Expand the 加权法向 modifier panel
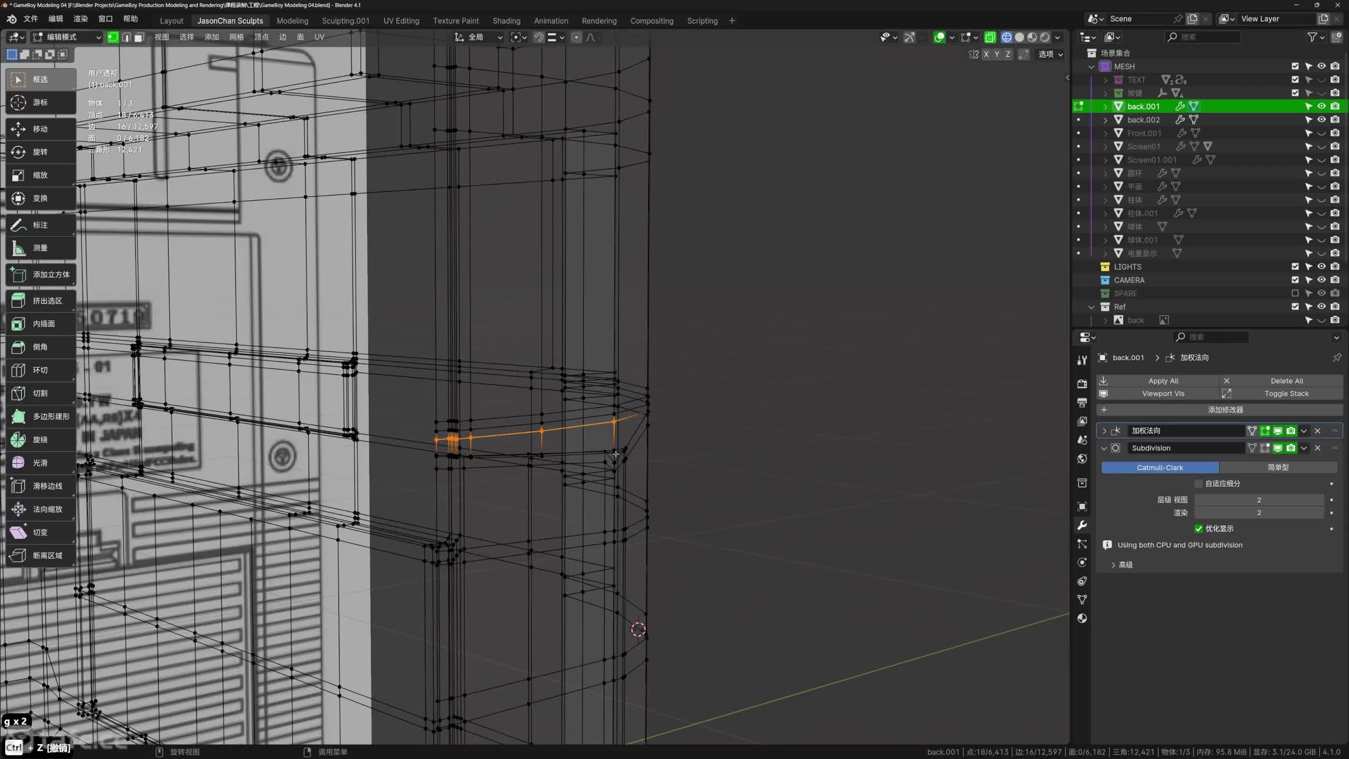Screen dimensions: 1349x759 [x=1104, y=431]
